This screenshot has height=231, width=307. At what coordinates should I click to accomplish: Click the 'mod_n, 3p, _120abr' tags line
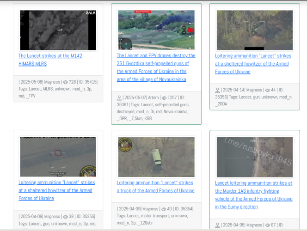coord(135,223)
